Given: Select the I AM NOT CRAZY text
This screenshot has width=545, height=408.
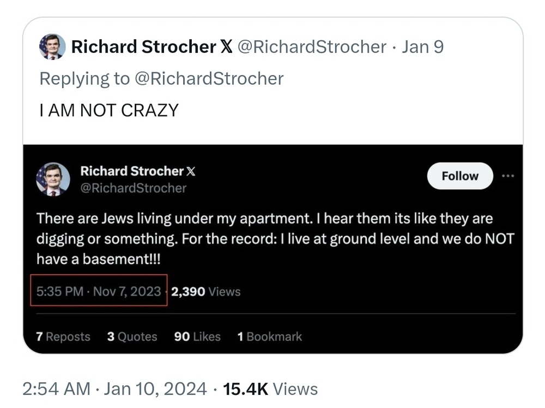Looking at the screenshot, I should [109, 110].
